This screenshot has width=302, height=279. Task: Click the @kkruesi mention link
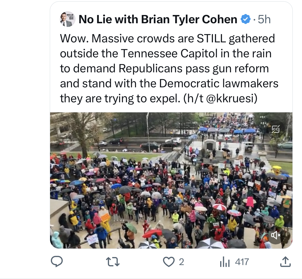pos(232,98)
